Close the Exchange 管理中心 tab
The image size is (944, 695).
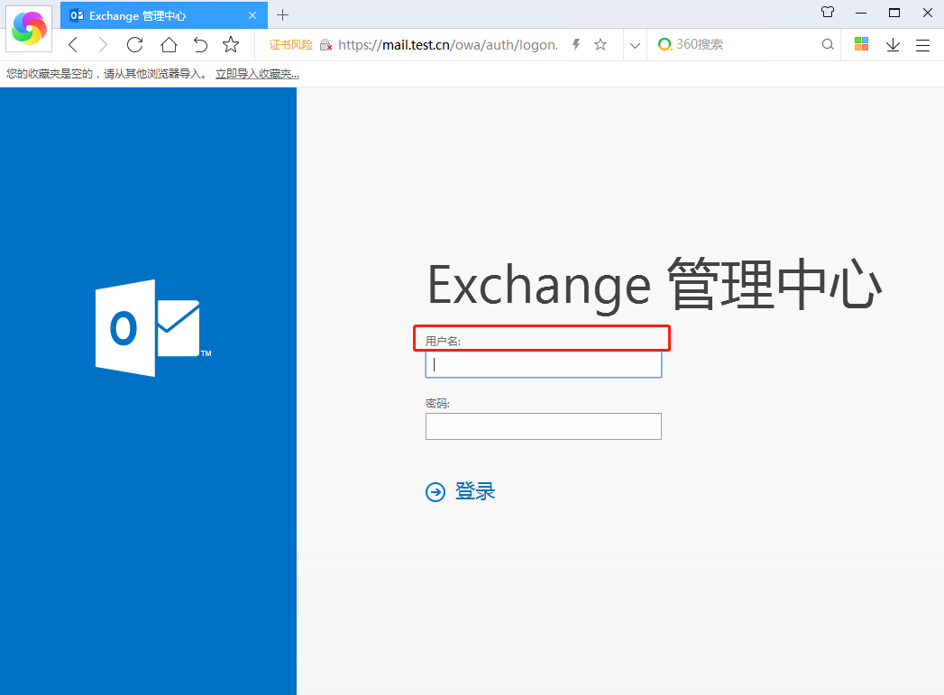pos(252,15)
